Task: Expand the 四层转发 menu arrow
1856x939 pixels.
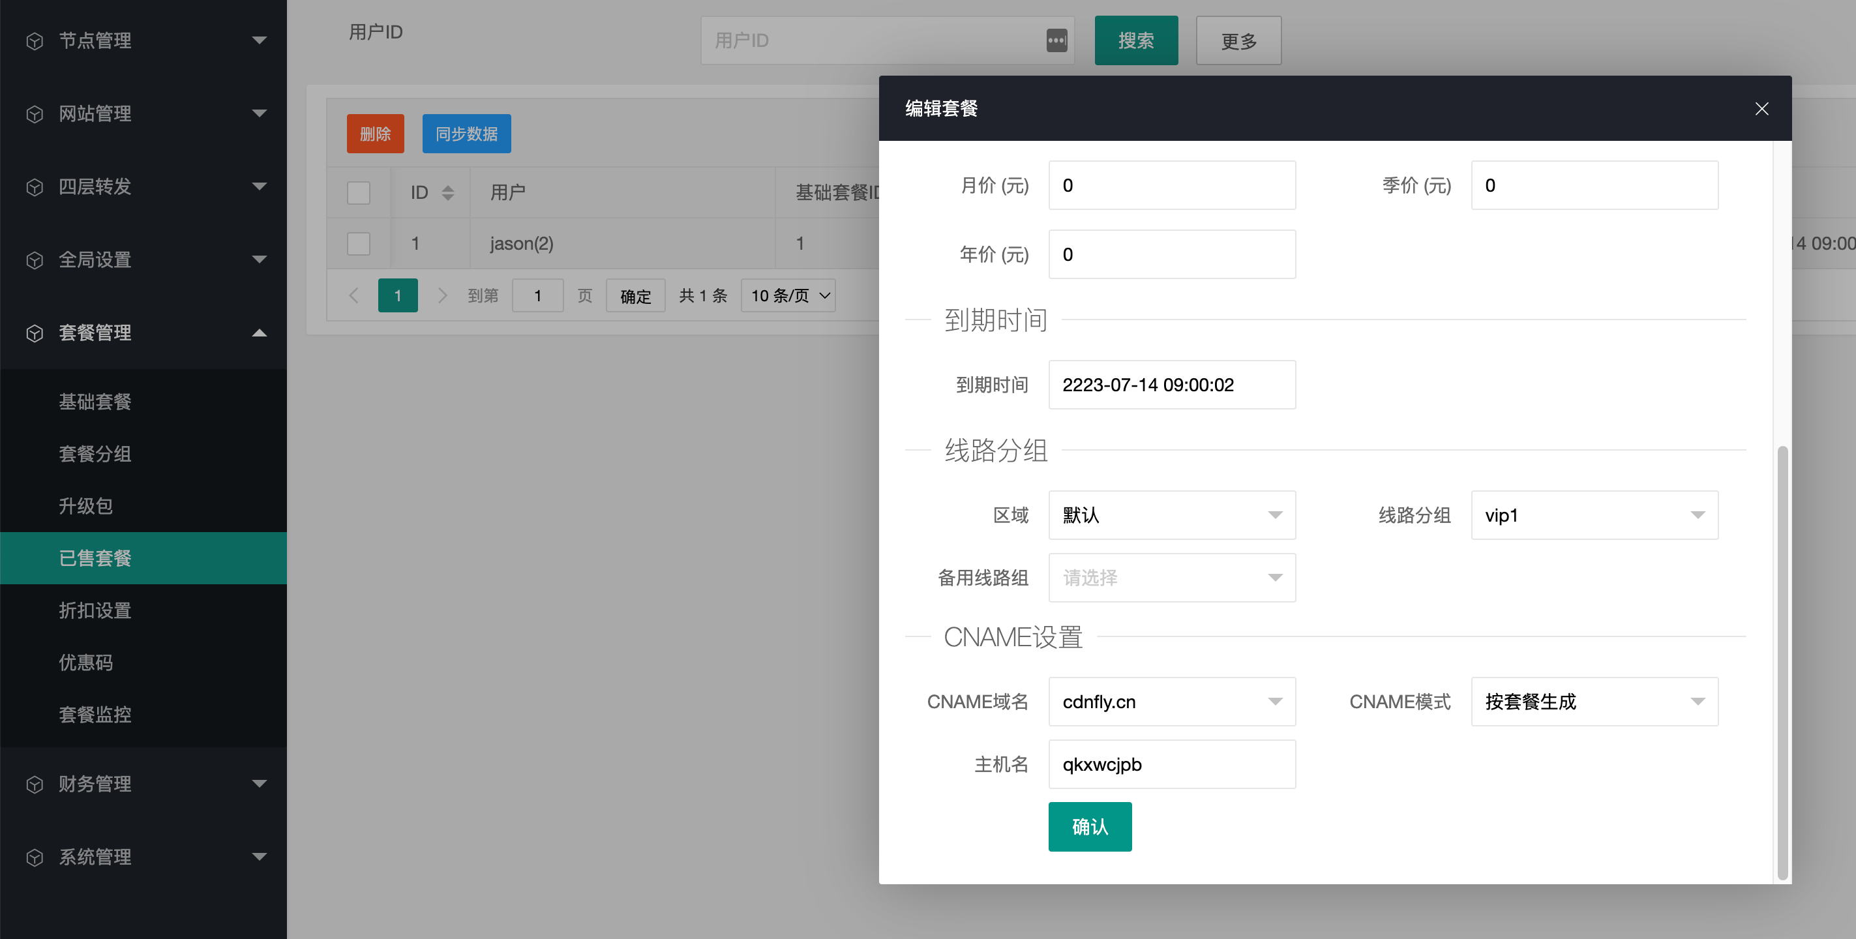Action: 260,186
